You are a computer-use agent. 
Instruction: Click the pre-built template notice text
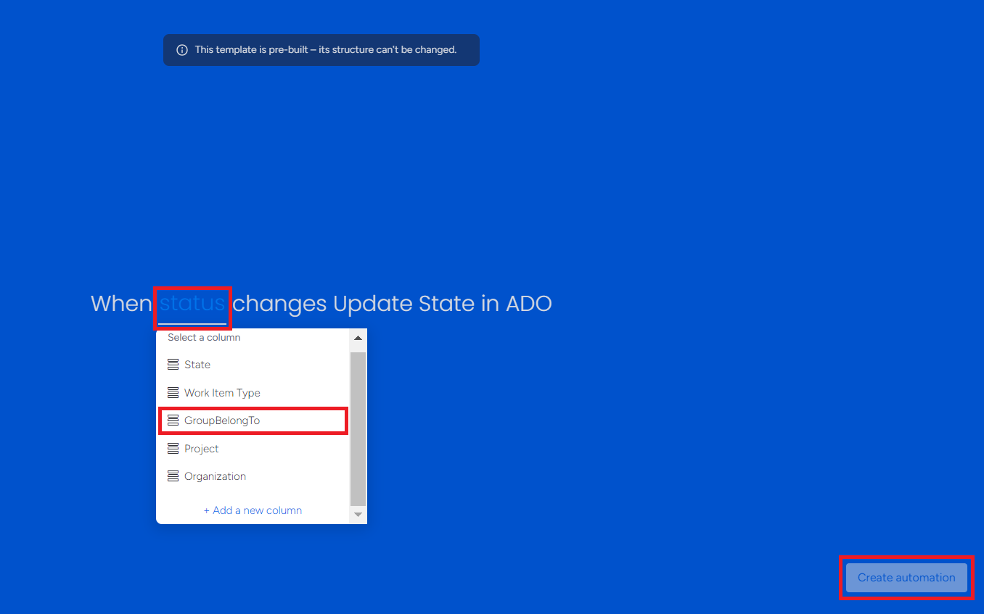click(x=326, y=50)
